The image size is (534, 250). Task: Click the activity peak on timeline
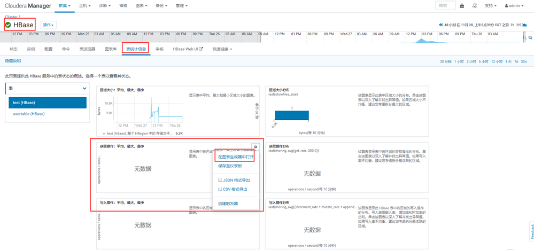point(421,40)
